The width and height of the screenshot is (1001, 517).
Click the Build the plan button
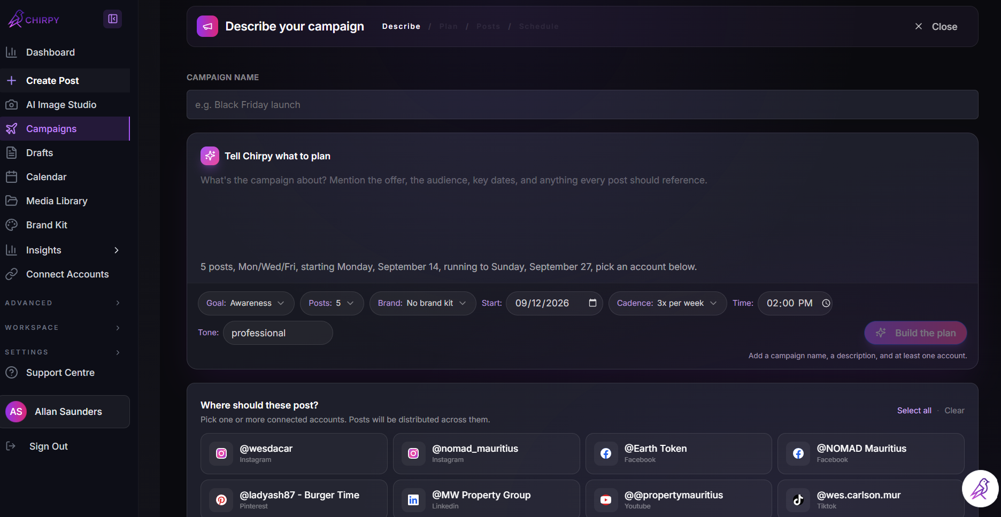click(915, 333)
